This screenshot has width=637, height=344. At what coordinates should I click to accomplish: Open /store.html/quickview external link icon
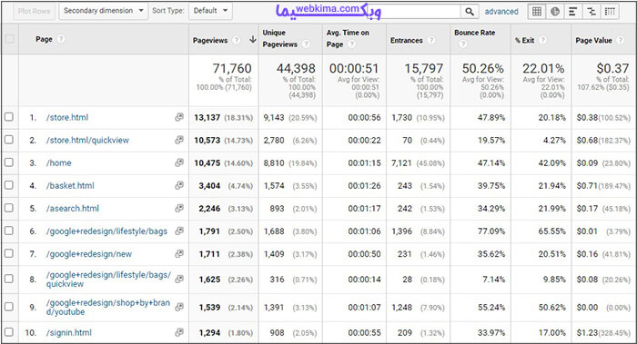point(179,140)
